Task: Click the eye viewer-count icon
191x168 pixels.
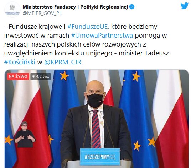Action: [33, 76]
